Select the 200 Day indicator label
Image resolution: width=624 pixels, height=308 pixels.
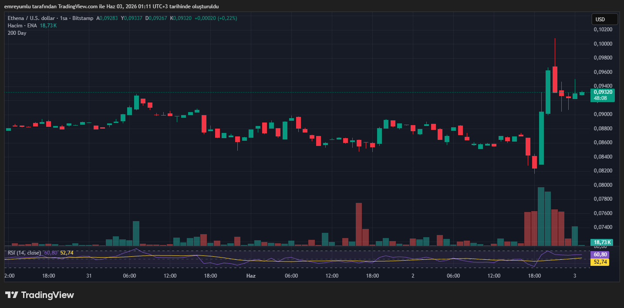pyautogui.click(x=17, y=33)
